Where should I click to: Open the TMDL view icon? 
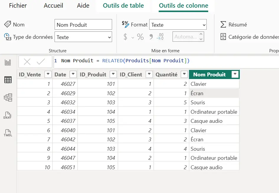click(8, 133)
